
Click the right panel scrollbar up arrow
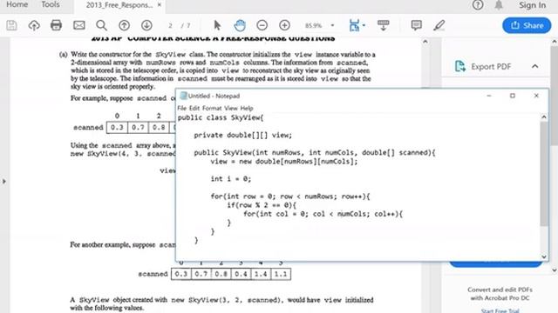coord(555,42)
